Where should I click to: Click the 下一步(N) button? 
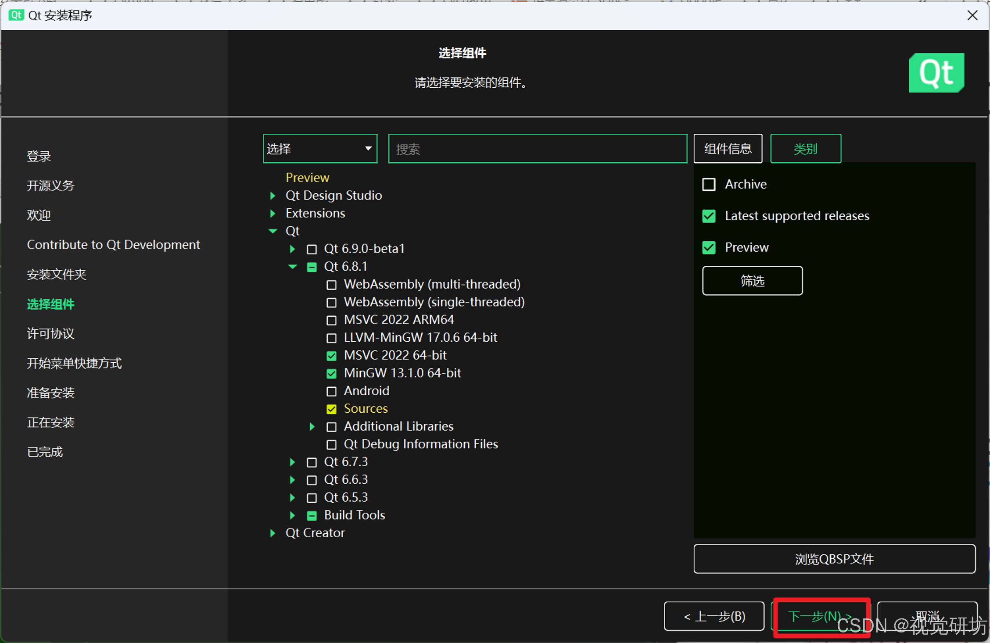[x=820, y=616]
